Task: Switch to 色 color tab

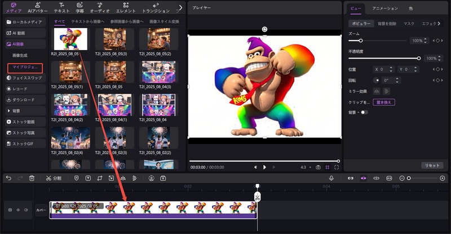Action: point(411,8)
